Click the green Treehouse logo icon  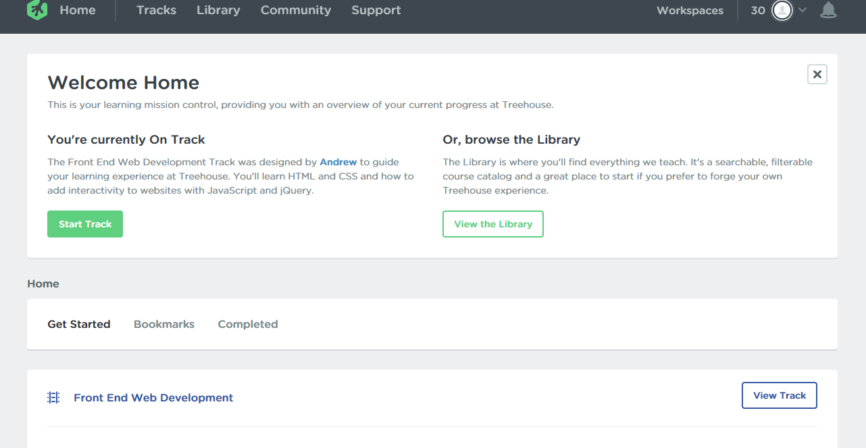37,10
